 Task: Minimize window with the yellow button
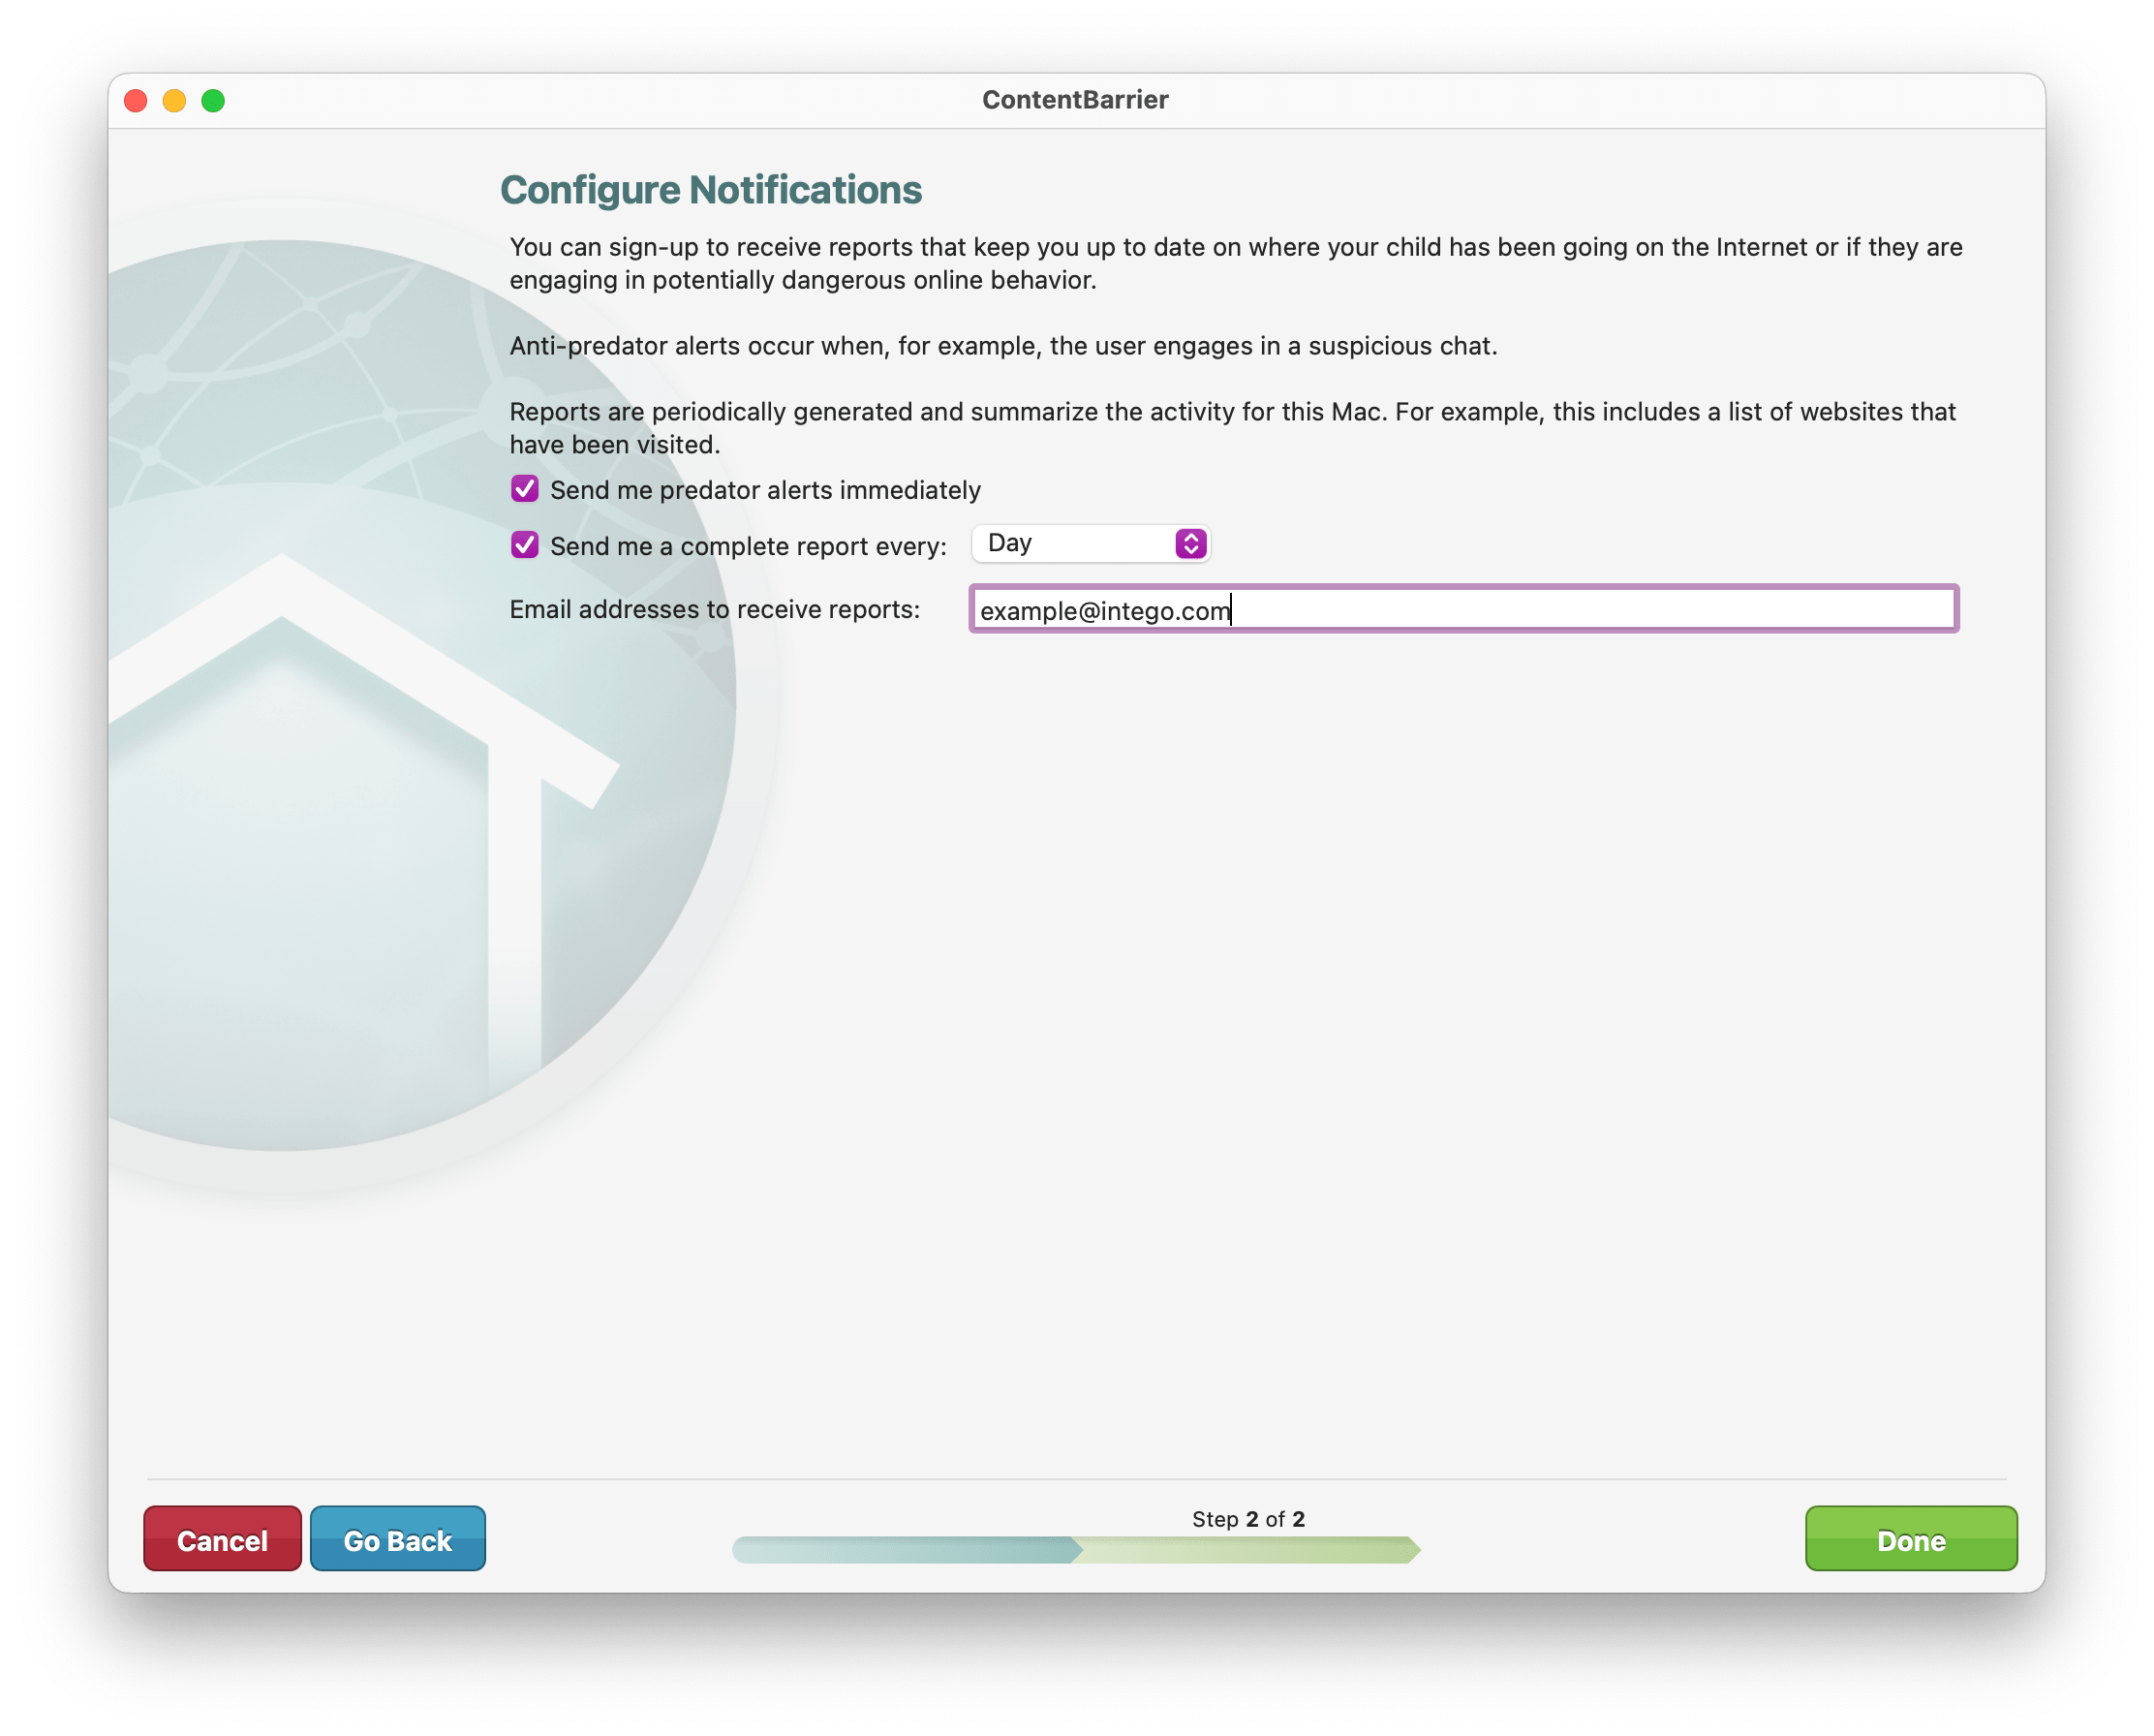[x=174, y=101]
